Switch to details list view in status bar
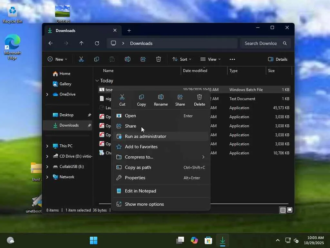Viewport: 330px width, 248px height. coord(283,210)
